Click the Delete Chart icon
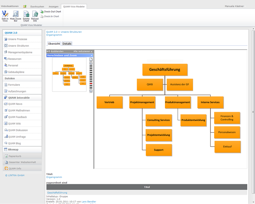255x204 pixels. pyautogui.click(x=26, y=16)
